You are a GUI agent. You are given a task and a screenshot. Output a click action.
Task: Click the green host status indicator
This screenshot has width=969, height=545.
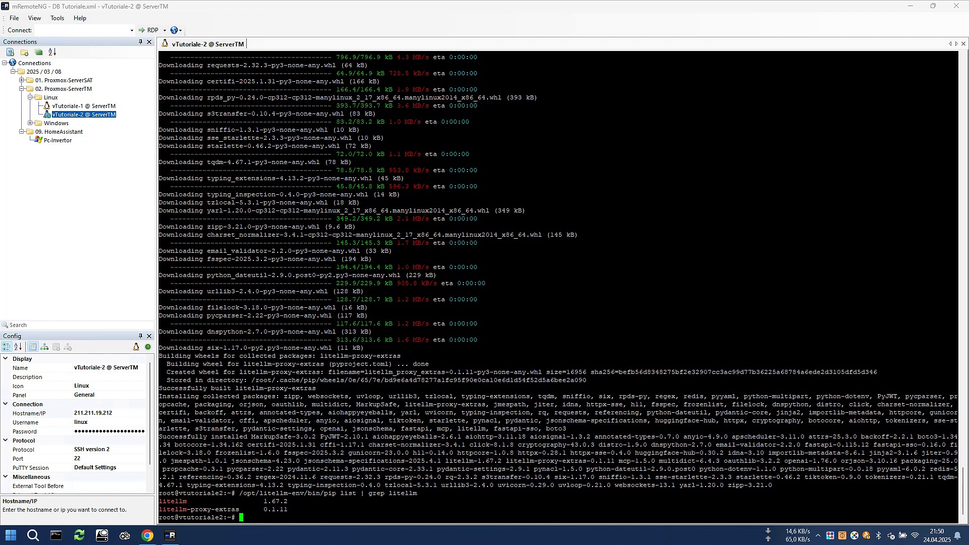148,347
